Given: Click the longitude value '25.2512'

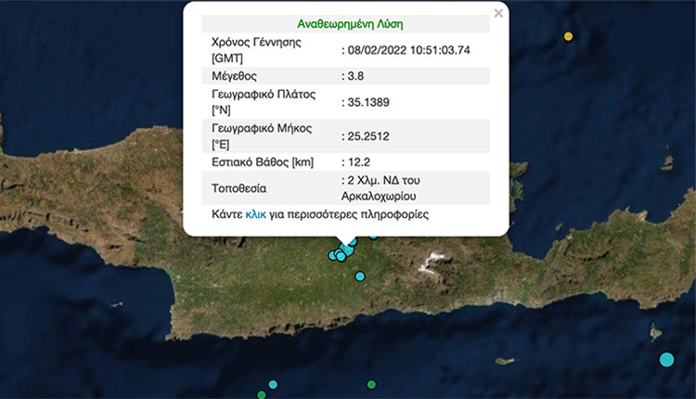Looking at the screenshot, I should coord(368,136).
